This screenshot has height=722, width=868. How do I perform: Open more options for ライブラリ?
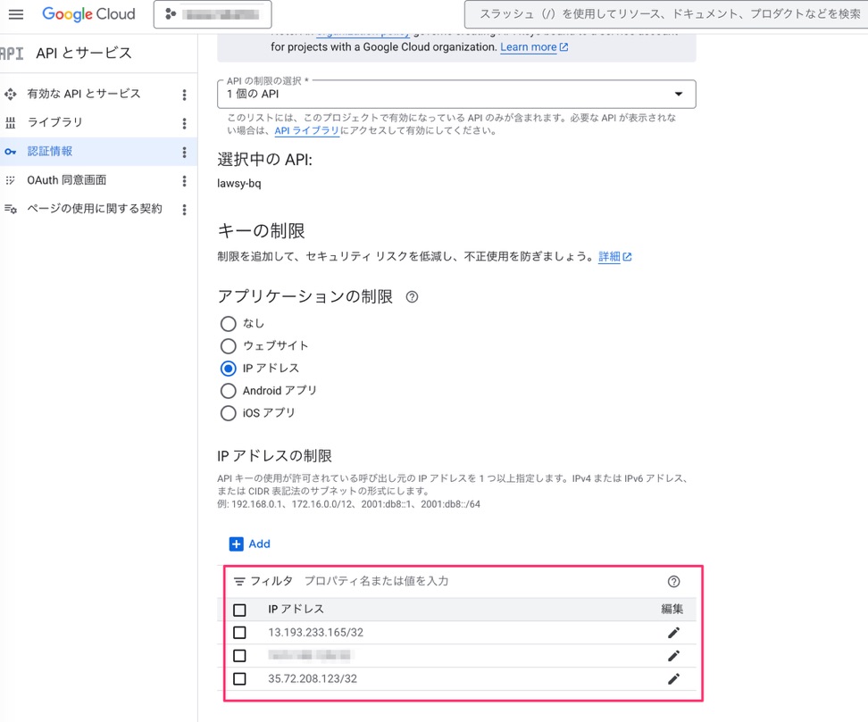184,123
